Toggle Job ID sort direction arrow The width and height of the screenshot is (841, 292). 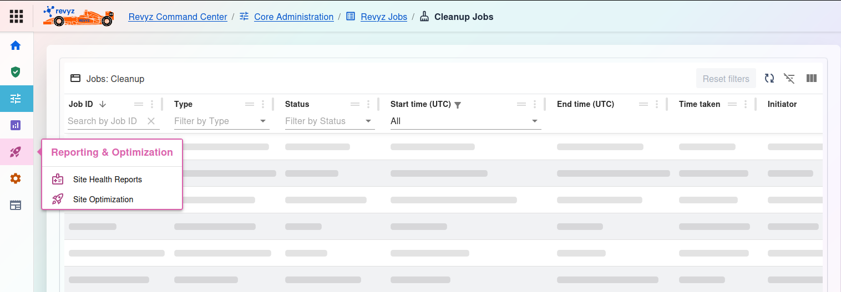tap(103, 104)
